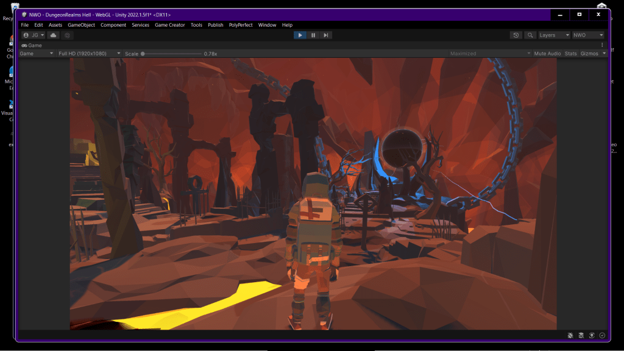Step forward one frame

(326, 35)
